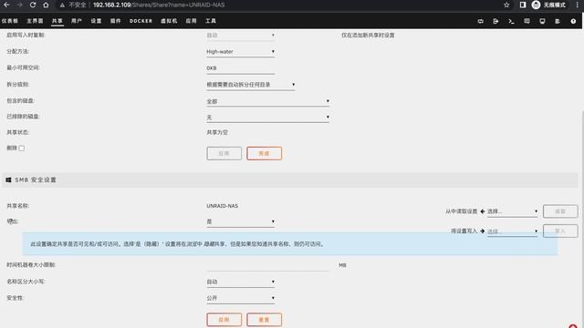The image size is (584, 328).
Task: Open the 名称区分大小写 dropdown showing 自动
Action: coord(241,282)
